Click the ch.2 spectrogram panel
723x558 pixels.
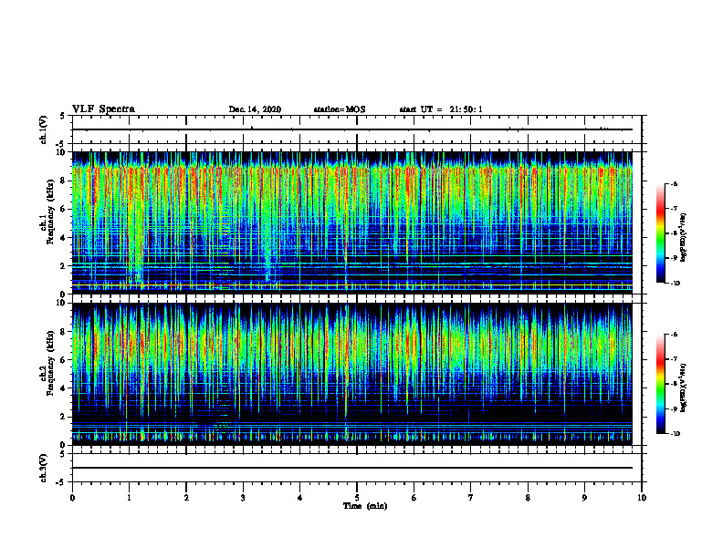(351, 374)
